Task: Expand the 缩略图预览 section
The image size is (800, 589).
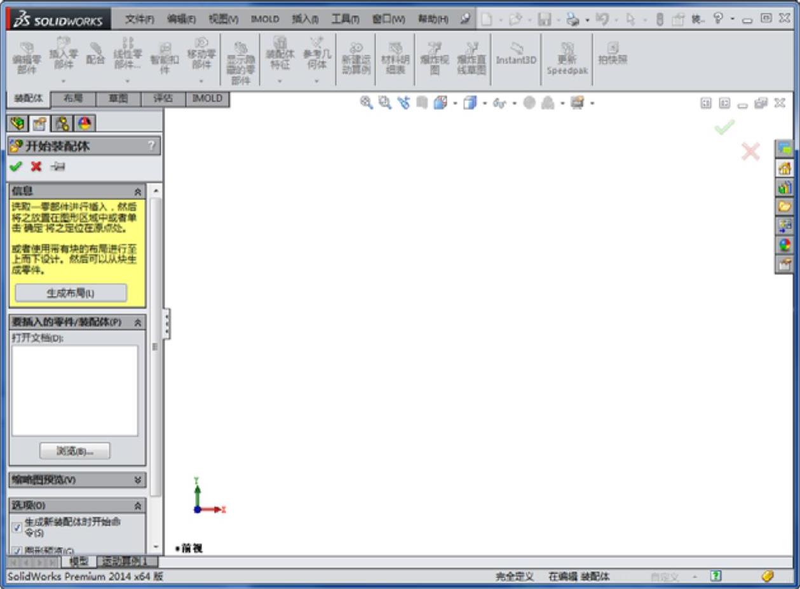Action: pos(138,480)
